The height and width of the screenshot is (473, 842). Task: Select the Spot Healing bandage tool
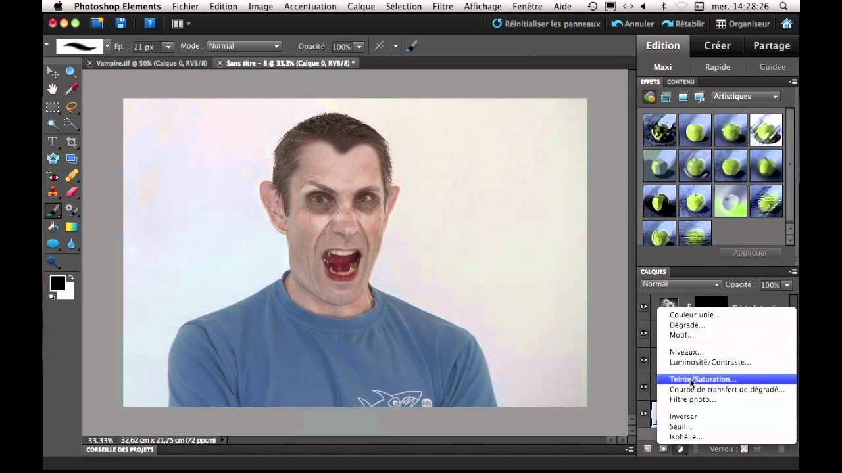pyautogui.click(x=71, y=176)
